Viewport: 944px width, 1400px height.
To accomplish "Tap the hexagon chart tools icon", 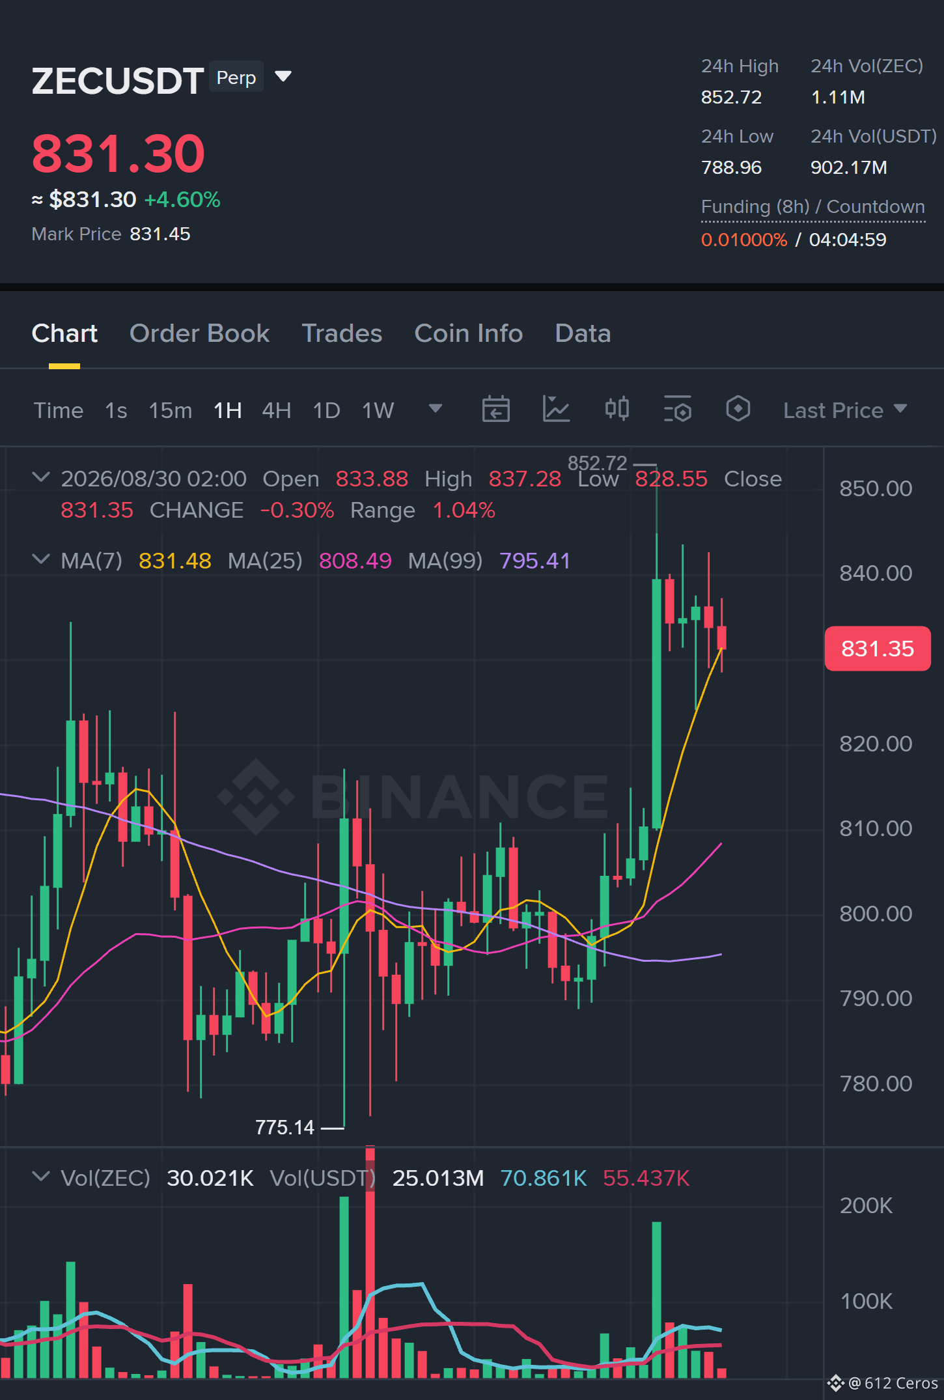I will [738, 410].
